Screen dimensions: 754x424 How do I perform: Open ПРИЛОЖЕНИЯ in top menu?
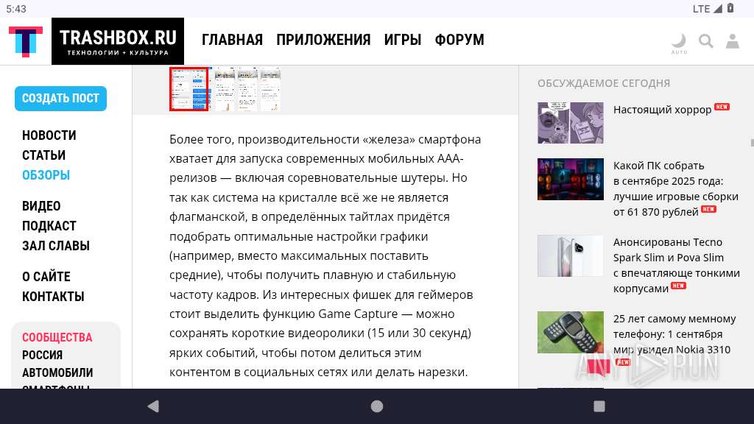tap(323, 40)
